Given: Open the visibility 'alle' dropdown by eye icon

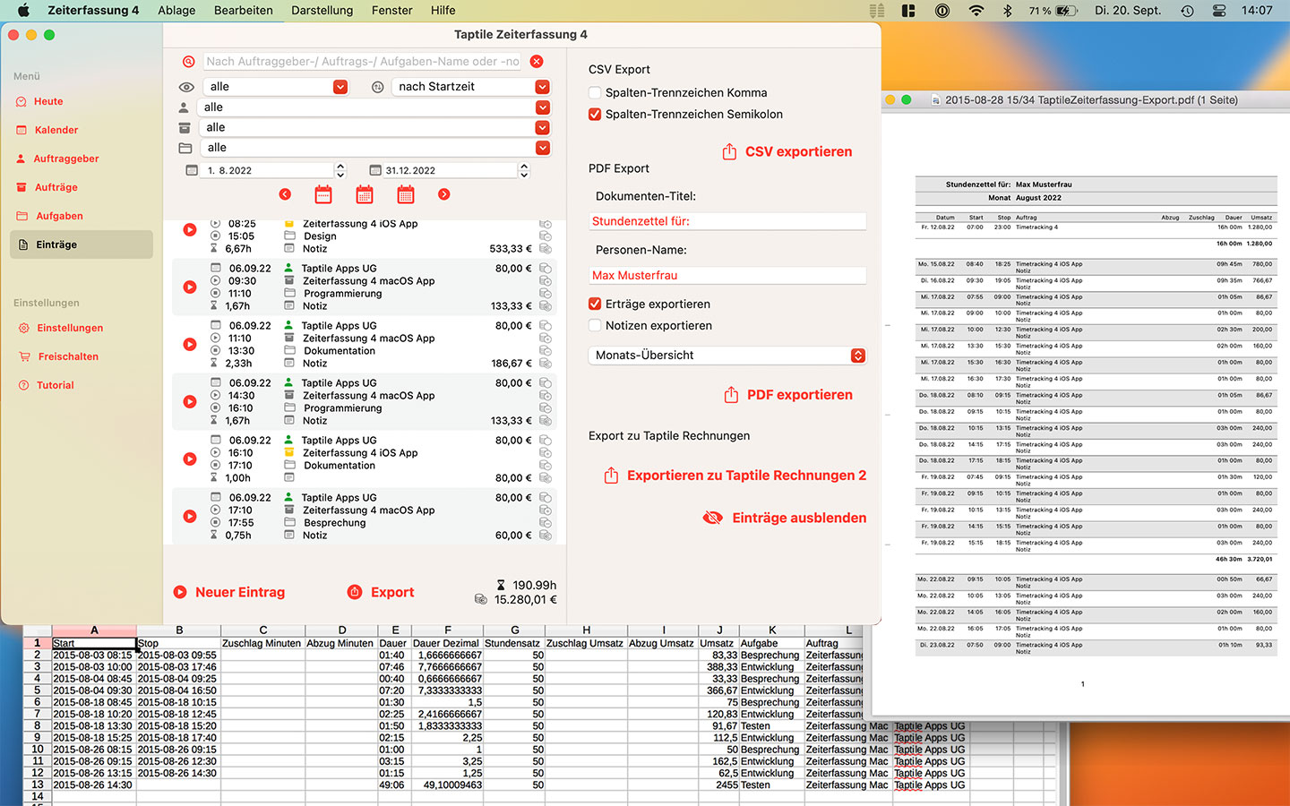Looking at the screenshot, I should pos(275,87).
